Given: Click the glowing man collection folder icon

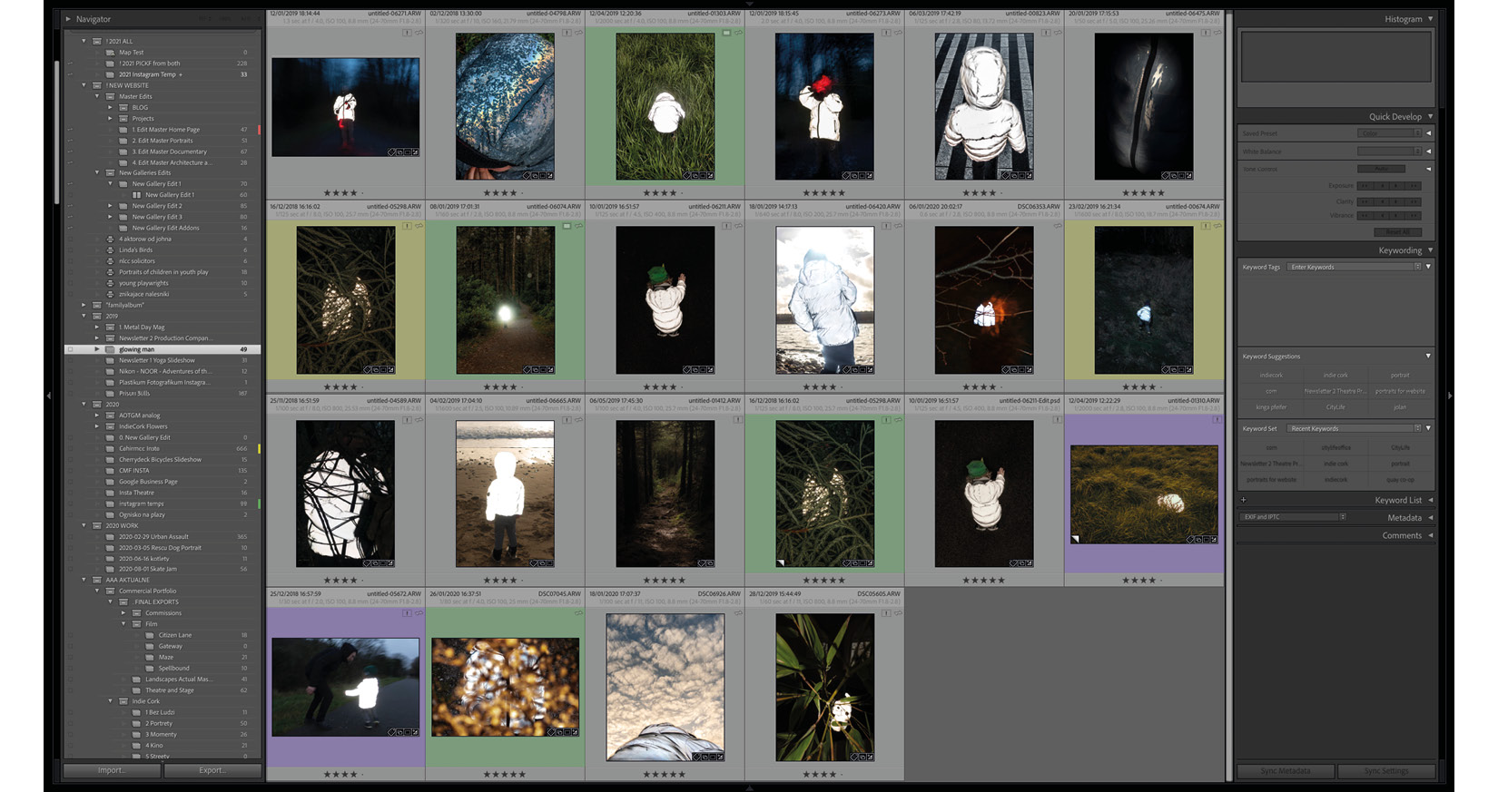Looking at the screenshot, I should click(x=110, y=349).
